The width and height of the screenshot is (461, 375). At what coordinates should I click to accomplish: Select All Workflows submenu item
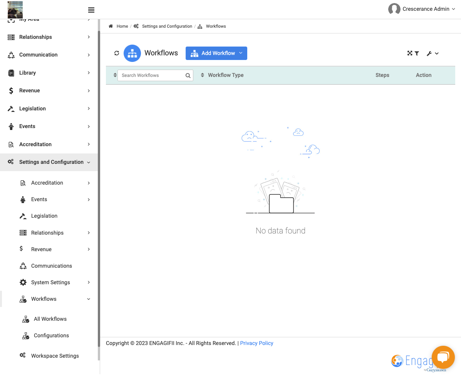point(50,319)
